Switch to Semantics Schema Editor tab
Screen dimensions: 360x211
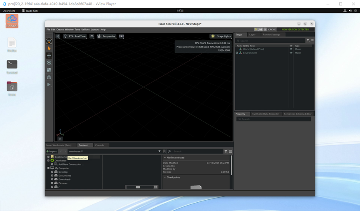(298, 114)
